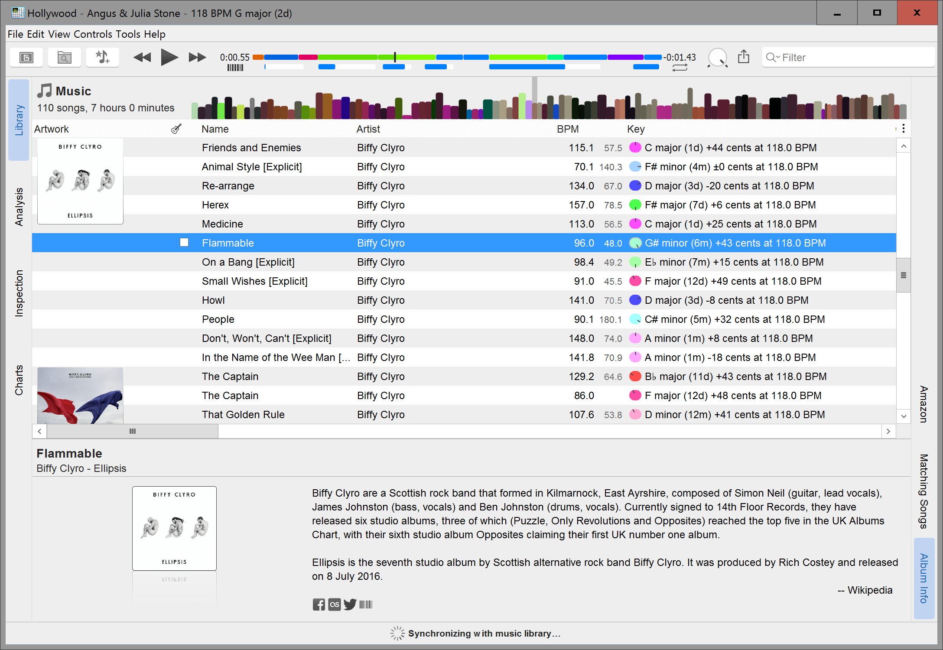Click the song spectrum color bars overview

549,103
